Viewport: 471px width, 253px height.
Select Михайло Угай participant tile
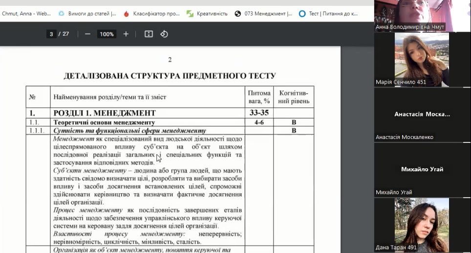(422, 170)
